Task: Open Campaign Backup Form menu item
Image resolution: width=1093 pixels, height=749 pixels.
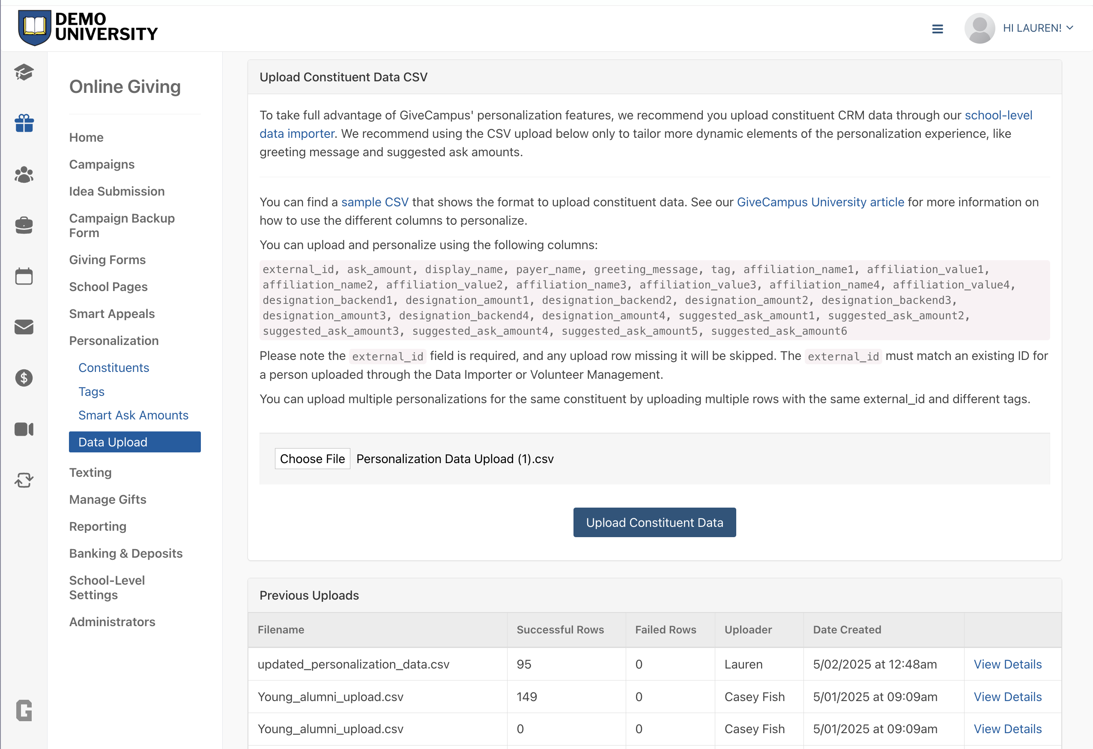Action: click(122, 226)
